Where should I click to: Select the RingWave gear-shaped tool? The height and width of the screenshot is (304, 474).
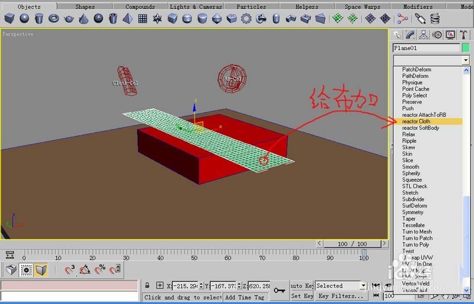pyautogui.click(x=246, y=19)
